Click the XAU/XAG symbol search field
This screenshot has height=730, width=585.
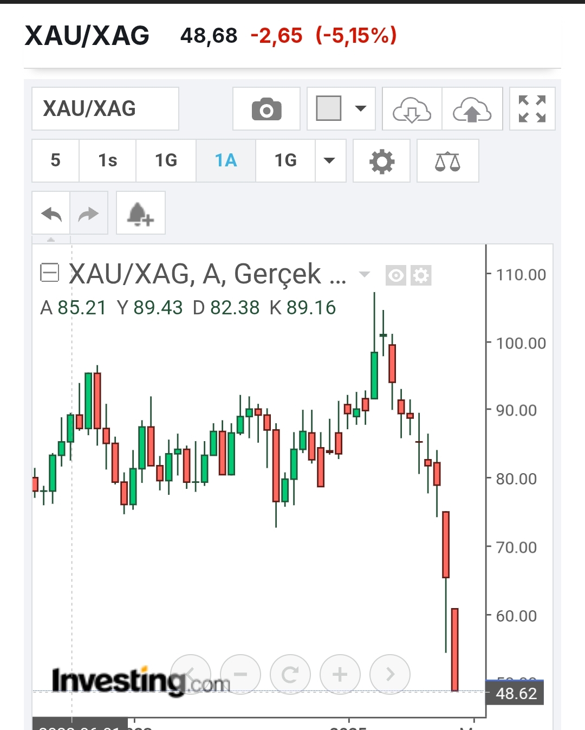[105, 109]
